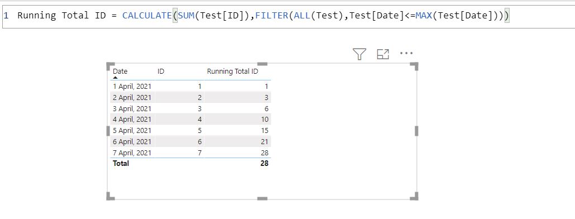Open the visual's filter icon
The width and height of the screenshot is (575, 219).
point(359,54)
